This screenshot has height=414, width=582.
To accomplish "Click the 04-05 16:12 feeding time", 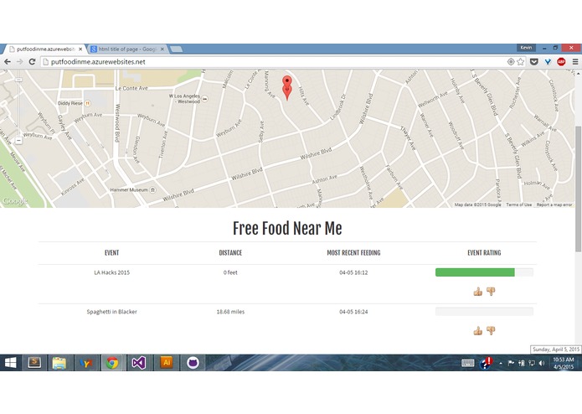I will coord(353,272).
